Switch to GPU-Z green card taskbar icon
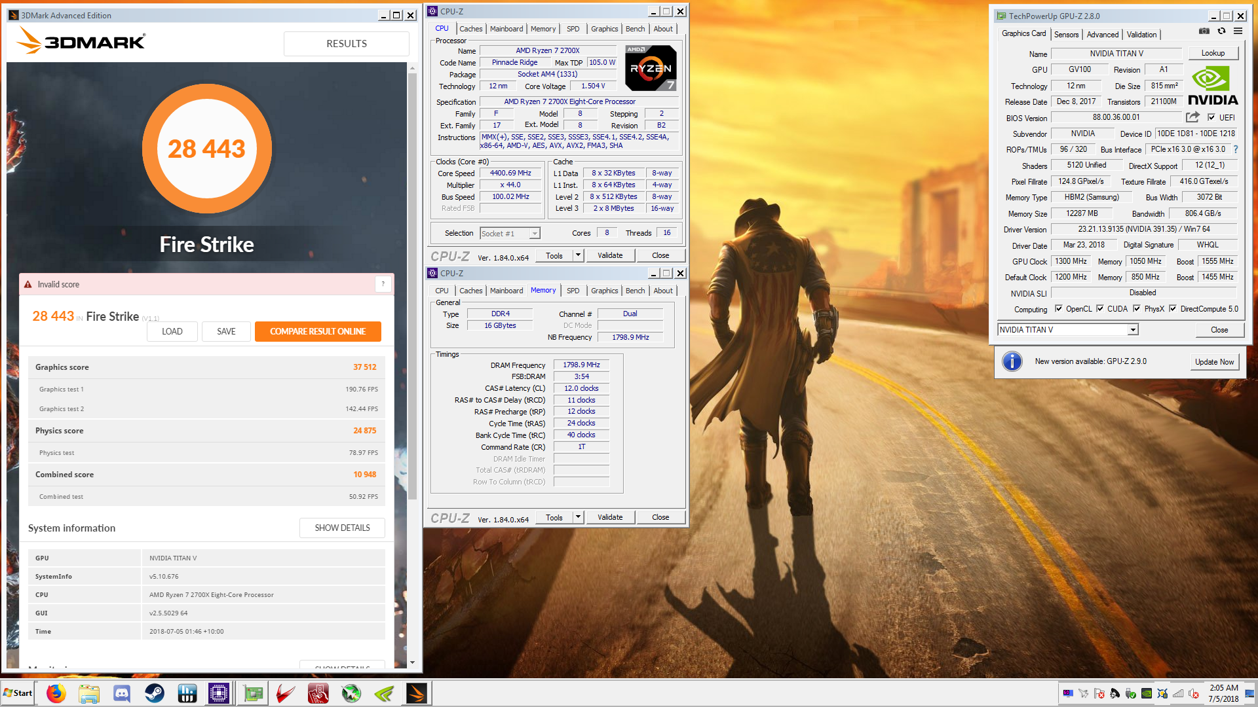1258x707 pixels. 253,693
